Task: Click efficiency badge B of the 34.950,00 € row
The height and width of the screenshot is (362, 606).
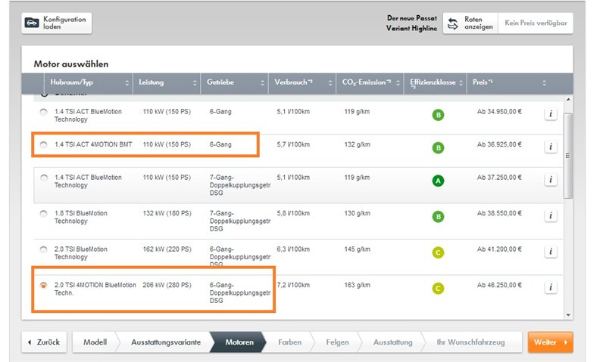Action: (438, 115)
